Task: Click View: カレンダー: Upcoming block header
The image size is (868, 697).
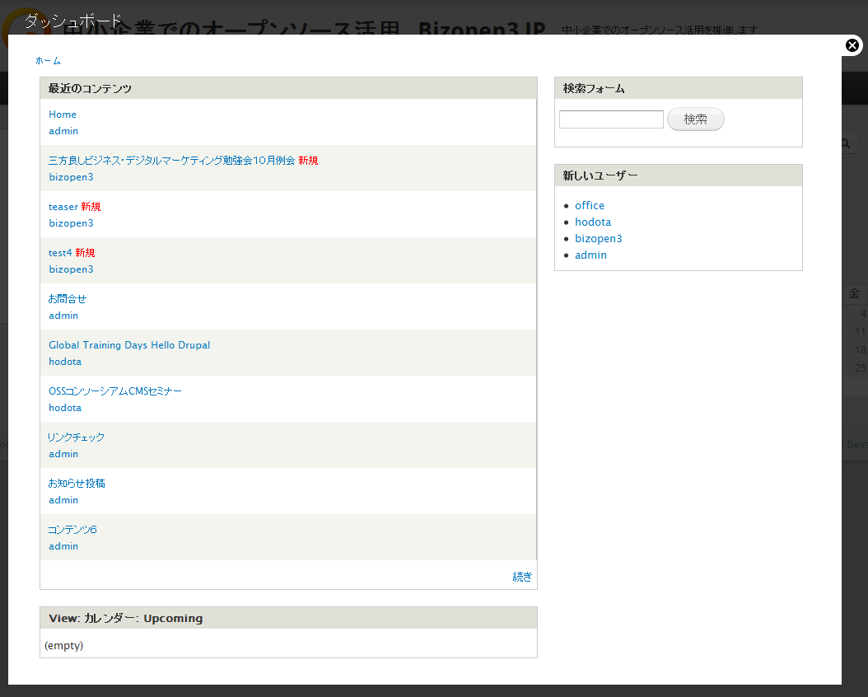Action: tap(288, 619)
